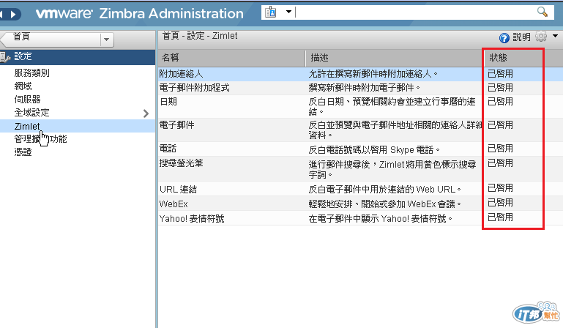This screenshot has height=328, width=563.
Task: Select the 附加連絡人 zimlet row
Action: [x=360, y=74]
